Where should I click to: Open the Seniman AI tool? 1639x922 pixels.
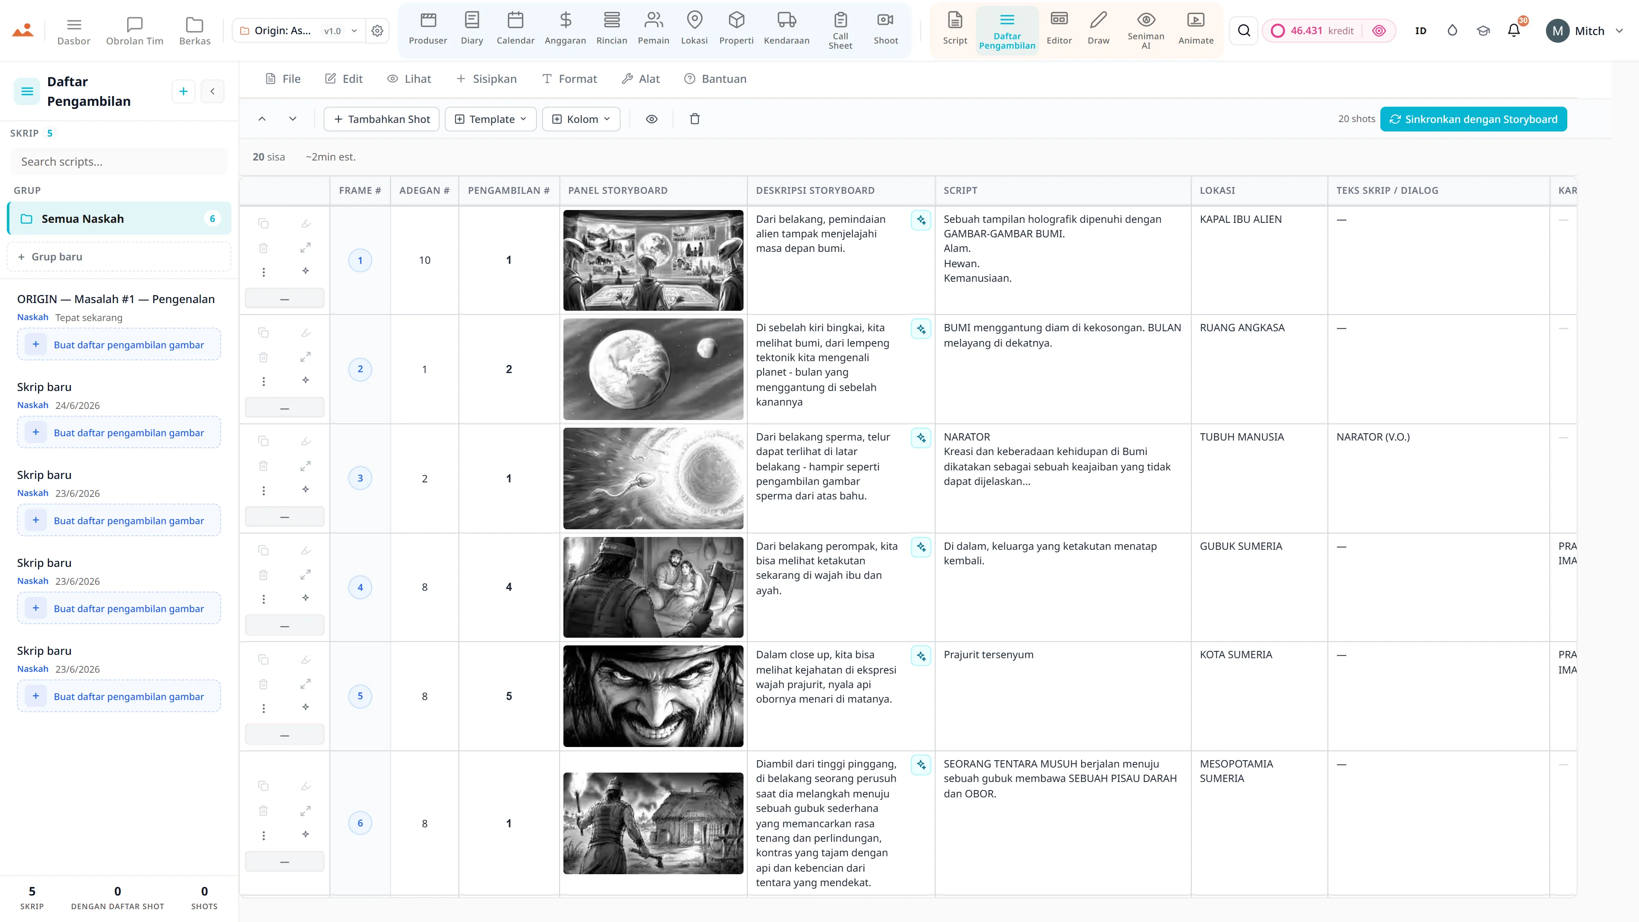(1146, 30)
